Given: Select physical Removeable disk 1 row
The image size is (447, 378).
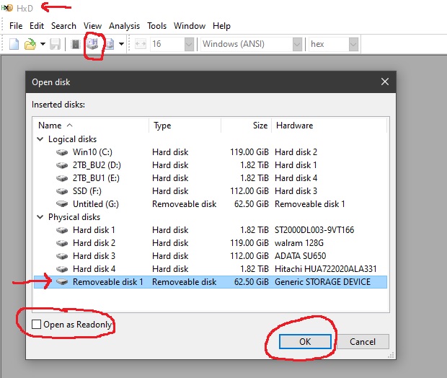Looking at the screenshot, I should click(211, 282).
